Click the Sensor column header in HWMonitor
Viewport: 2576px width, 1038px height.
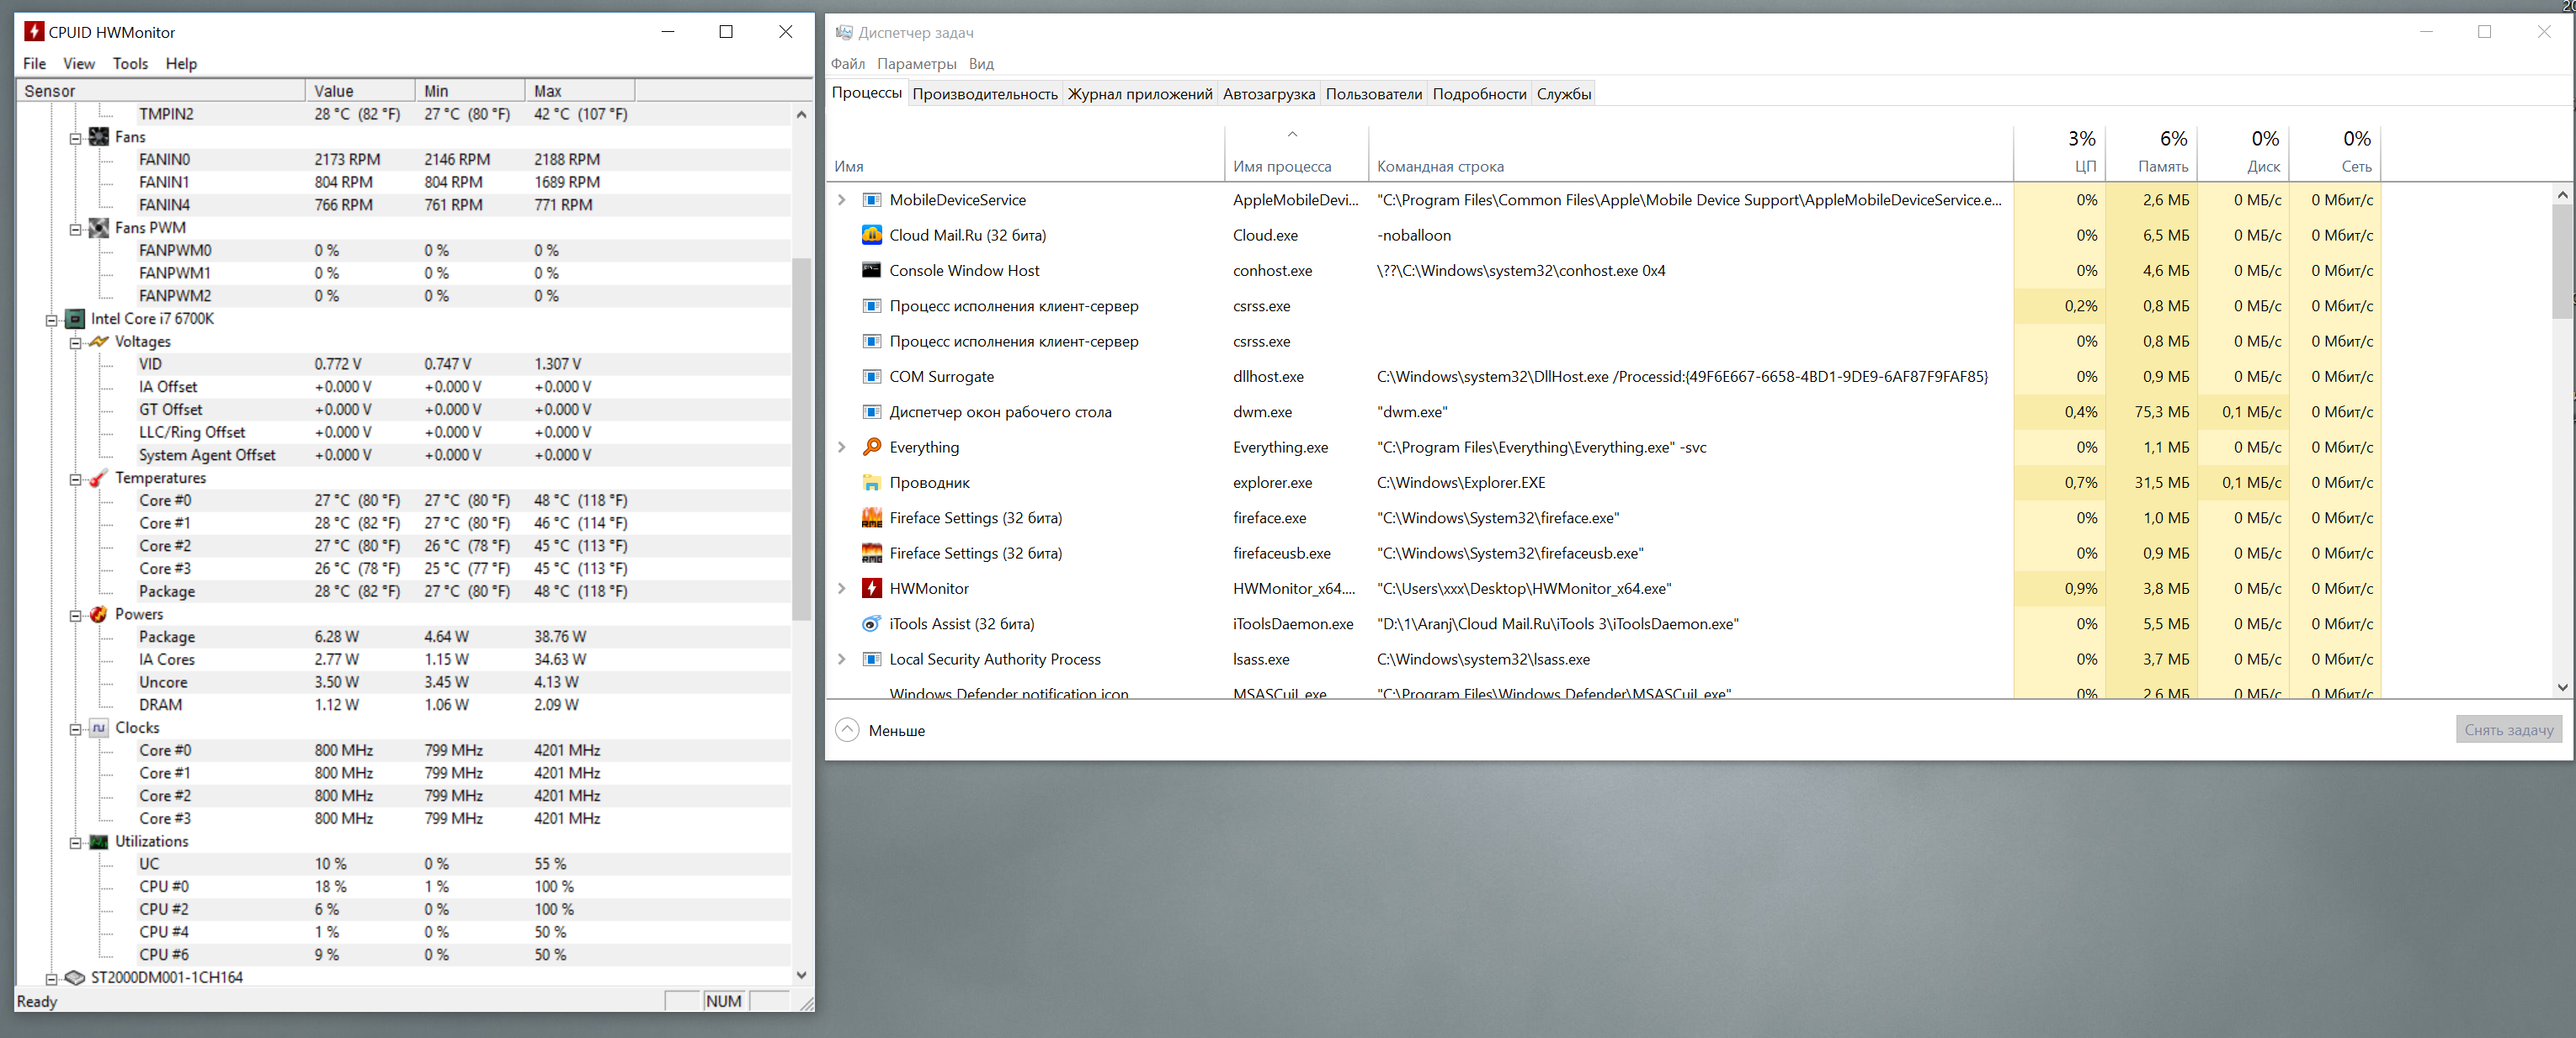[162, 91]
